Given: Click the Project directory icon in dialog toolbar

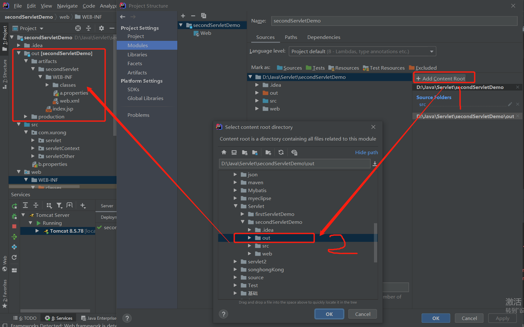Looking at the screenshot, I should point(245,152).
